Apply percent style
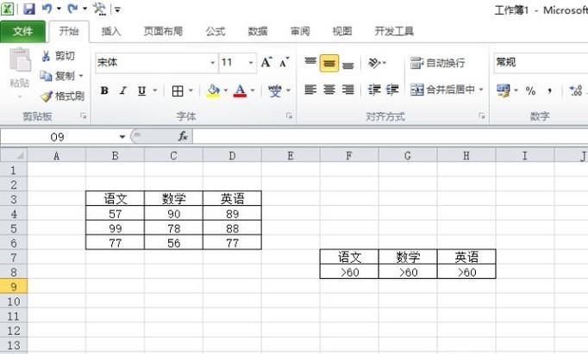Screen dimensions: 588x354 [x=530, y=90]
